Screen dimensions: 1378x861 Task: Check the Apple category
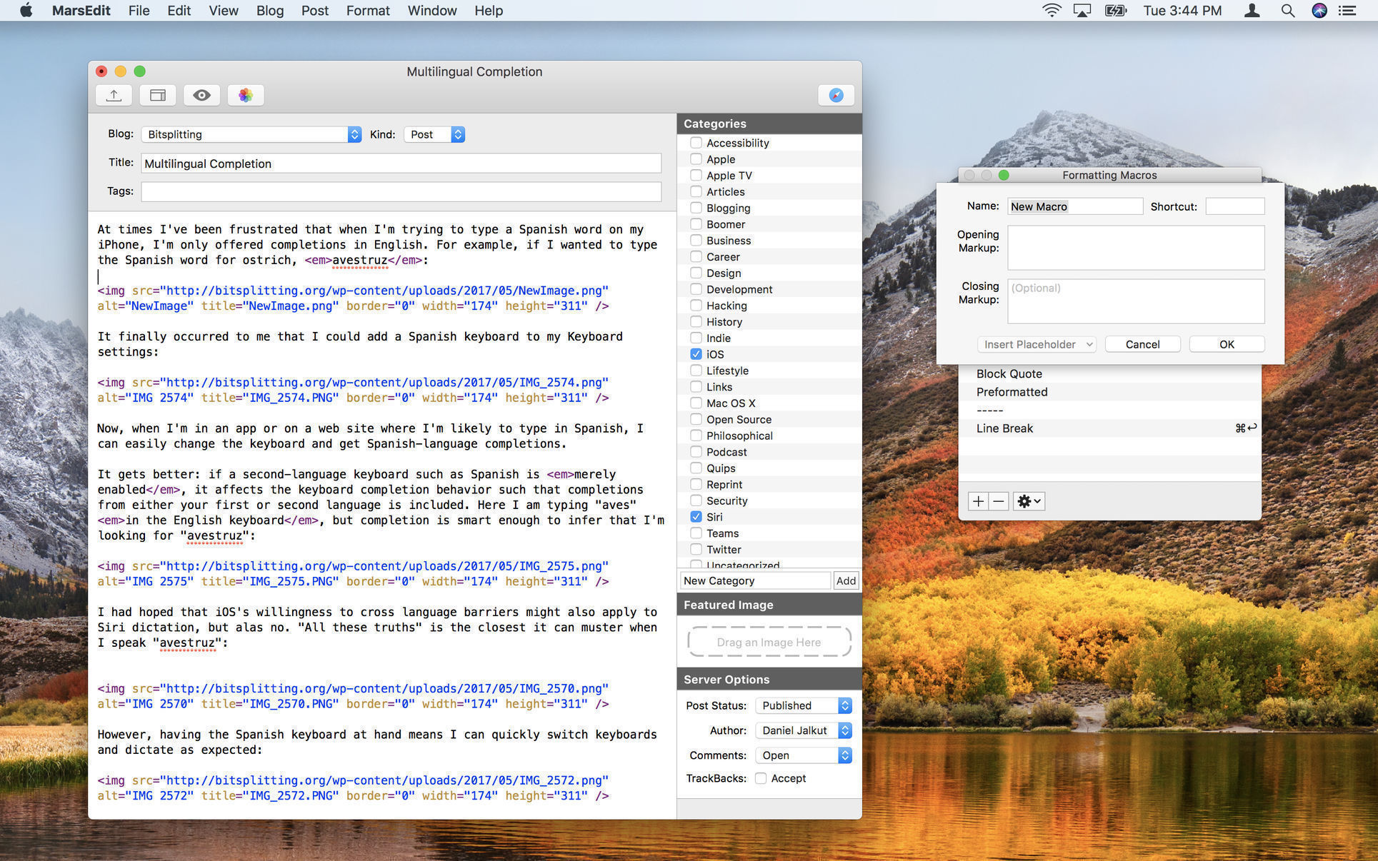tap(696, 158)
